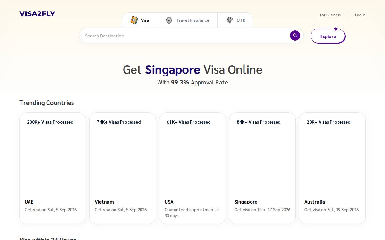This screenshot has width=385, height=240.
Task: Click the purple search magnifier button
Action: click(x=295, y=36)
